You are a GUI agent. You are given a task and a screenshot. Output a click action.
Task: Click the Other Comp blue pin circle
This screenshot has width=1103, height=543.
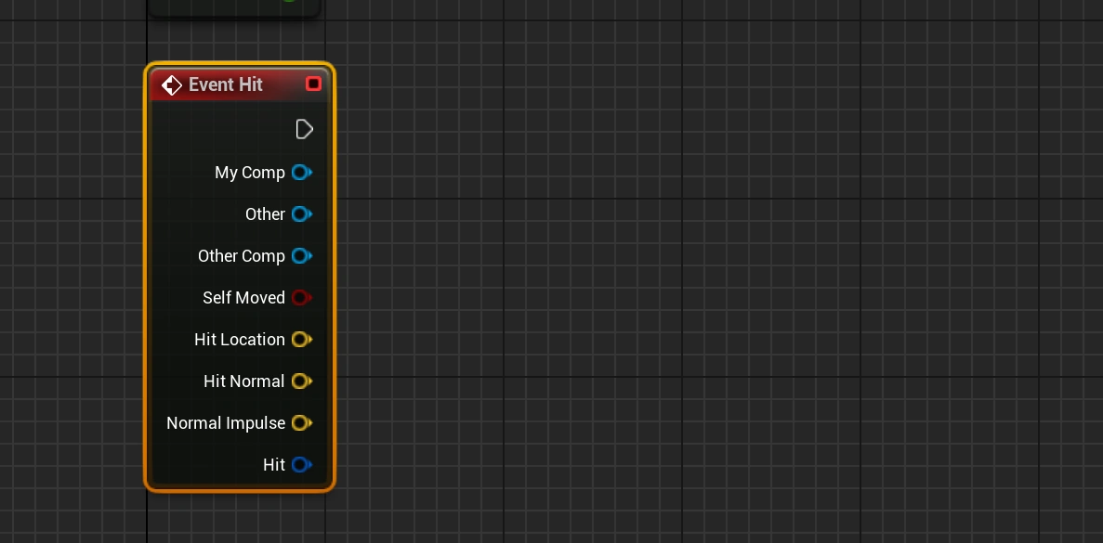(x=300, y=256)
